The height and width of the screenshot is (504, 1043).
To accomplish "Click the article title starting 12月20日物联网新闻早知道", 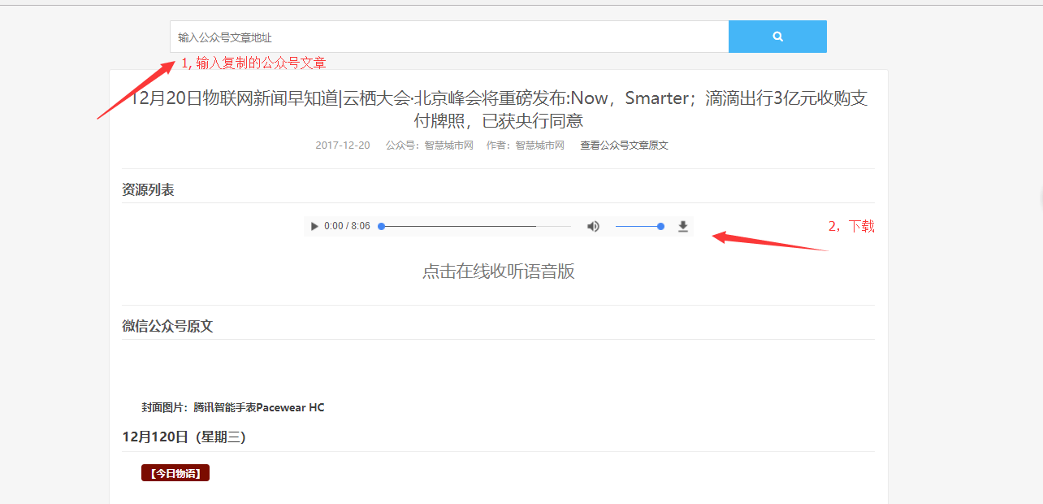I will click(499, 110).
